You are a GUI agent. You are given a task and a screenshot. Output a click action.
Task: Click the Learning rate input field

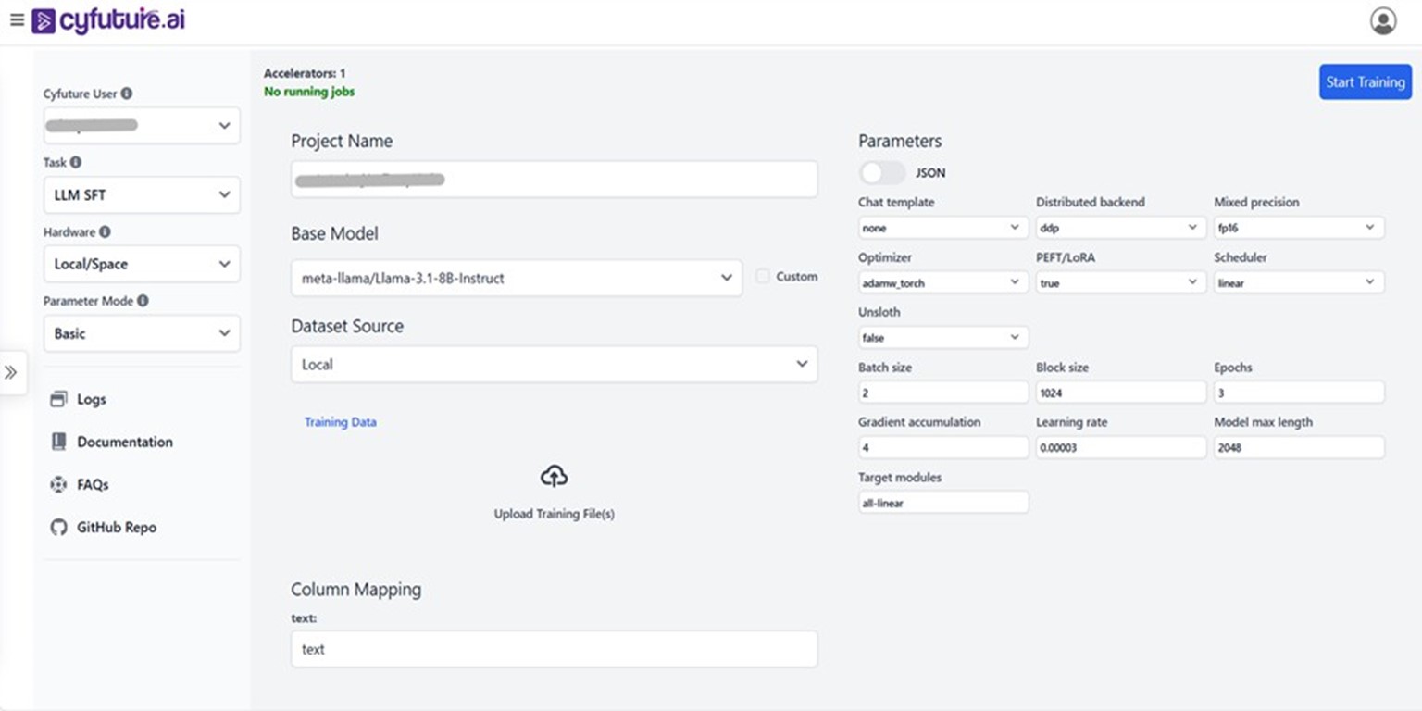tap(1120, 447)
